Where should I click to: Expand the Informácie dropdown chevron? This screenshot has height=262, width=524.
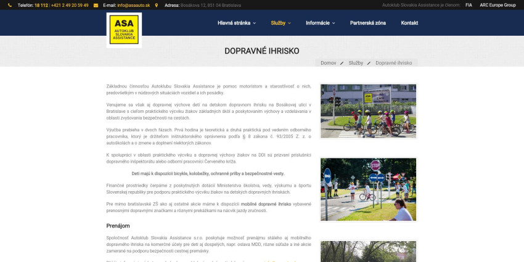334,23
